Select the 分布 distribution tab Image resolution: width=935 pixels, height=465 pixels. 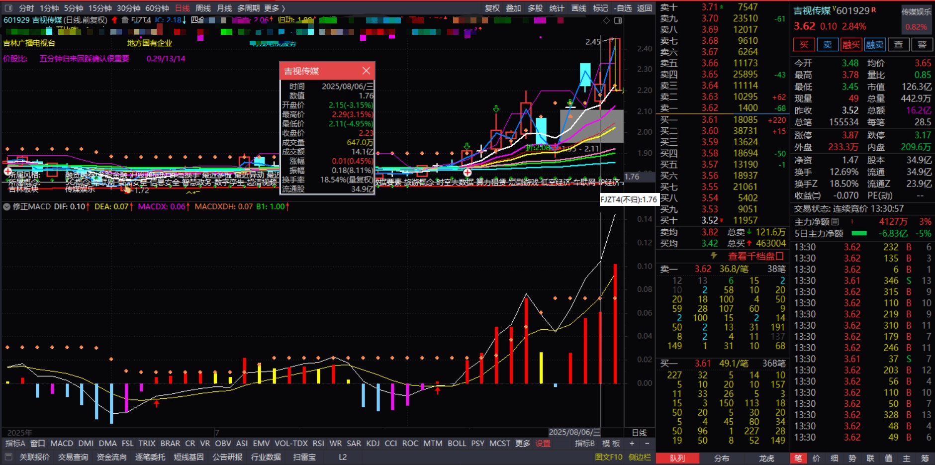point(722,458)
